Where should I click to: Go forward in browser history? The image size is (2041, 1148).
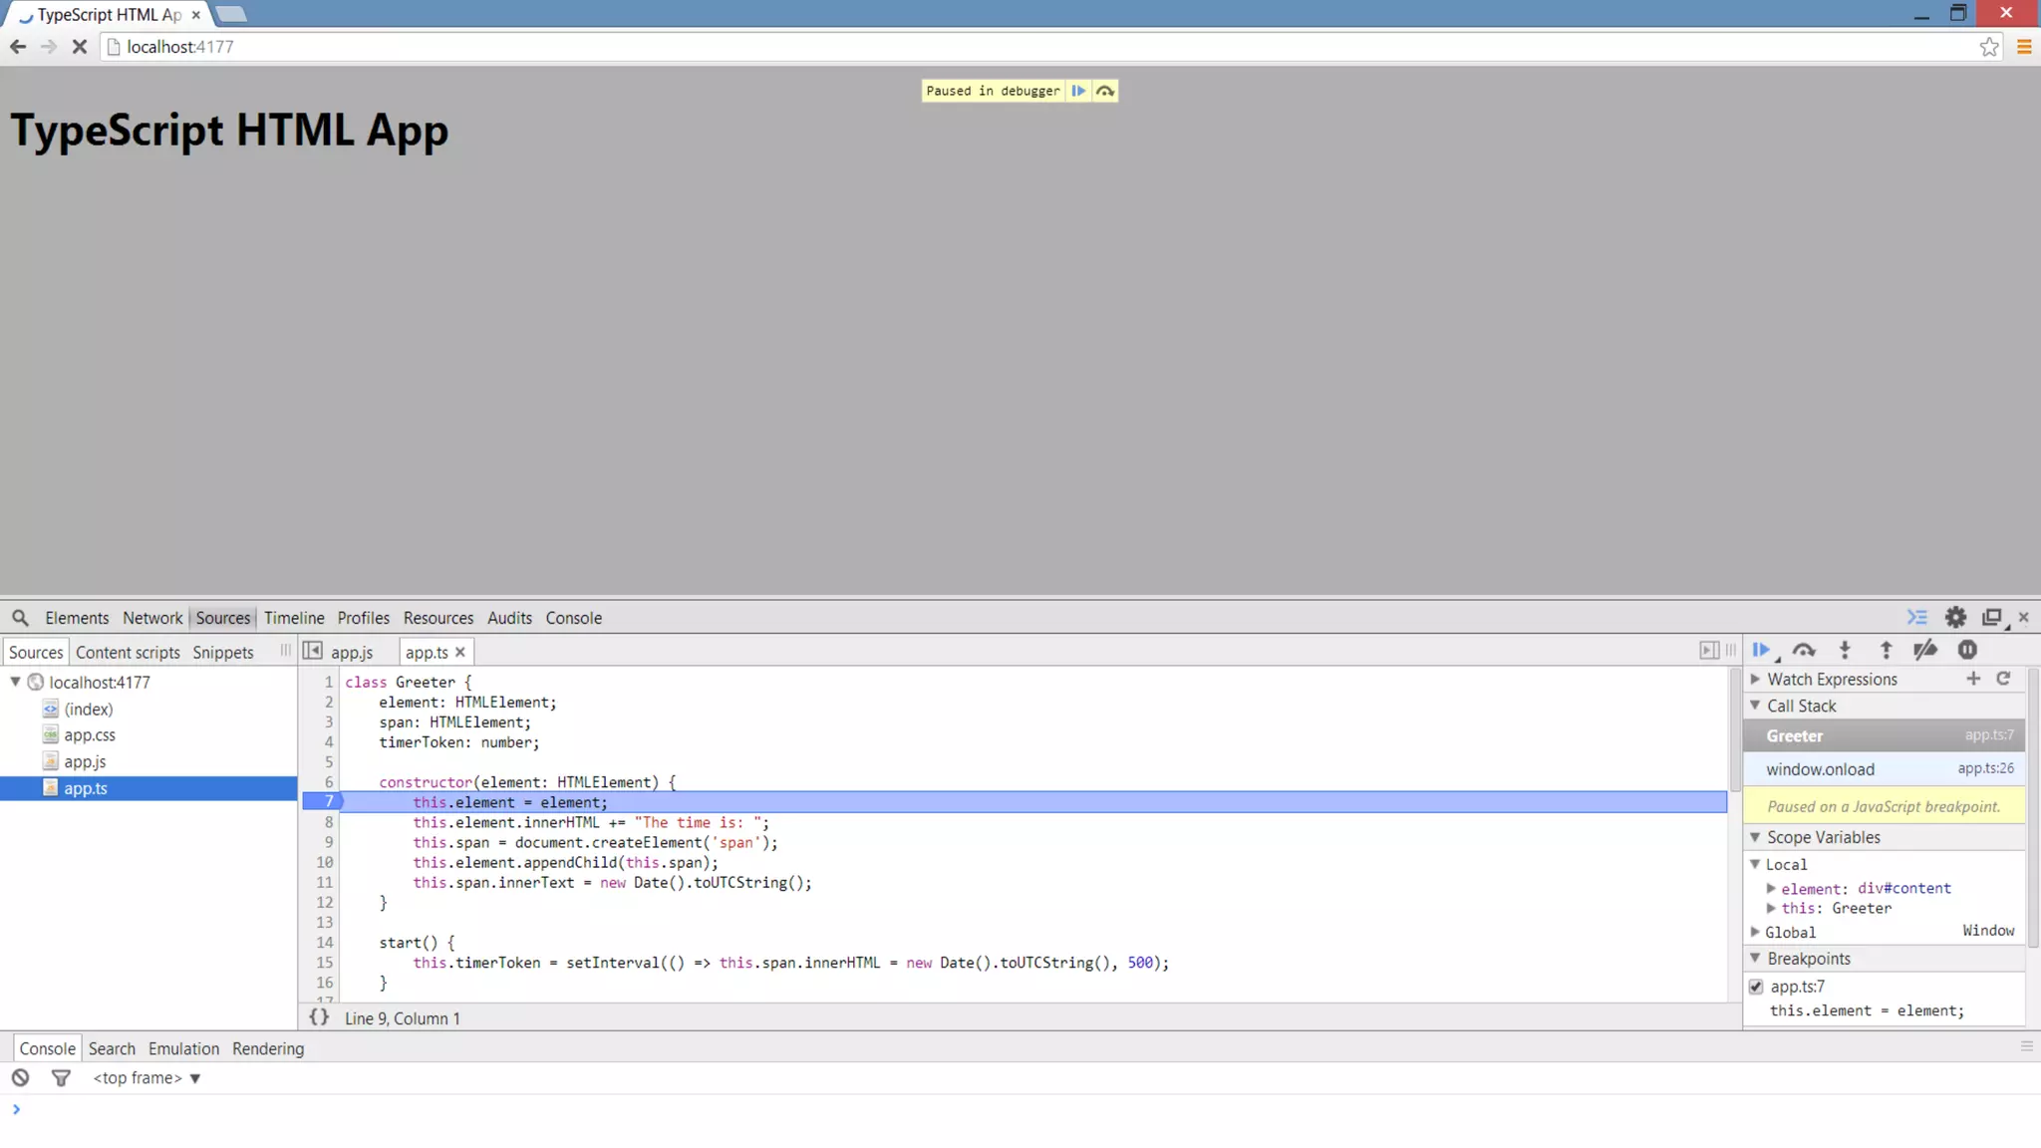pyautogui.click(x=49, y=47)
